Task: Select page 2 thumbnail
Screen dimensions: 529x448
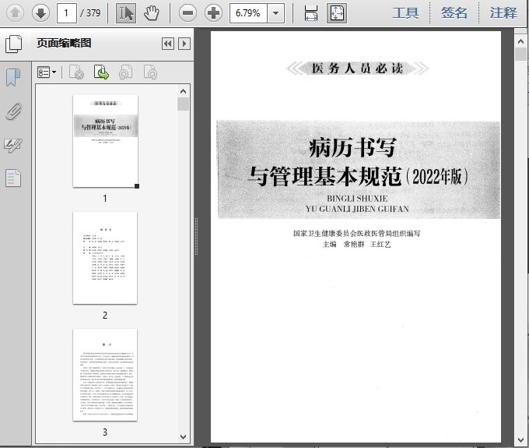Action: click(x=105, y=258)
